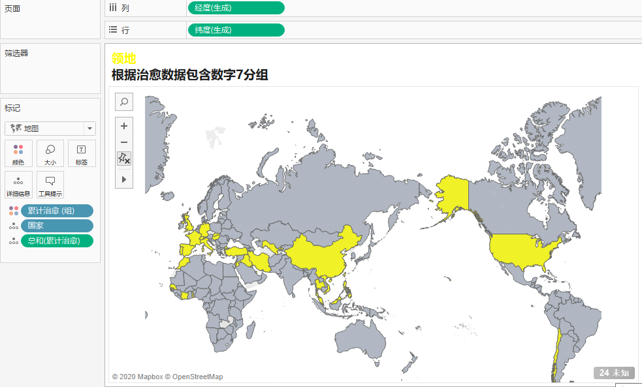Select the 累计治愈 (组) pill
Screen dimensions: 642x387
click(x=57, y=210)
